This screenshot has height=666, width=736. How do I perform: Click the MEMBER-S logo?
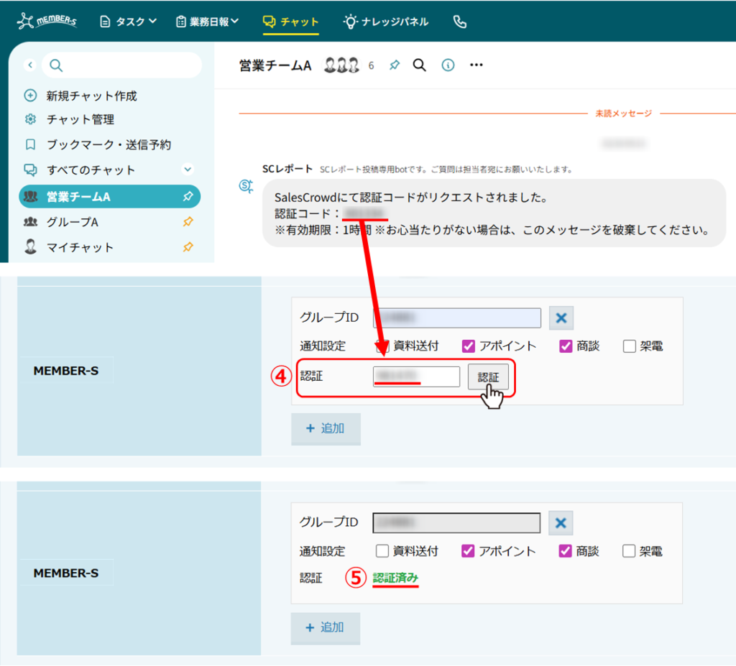coord(47,22)
